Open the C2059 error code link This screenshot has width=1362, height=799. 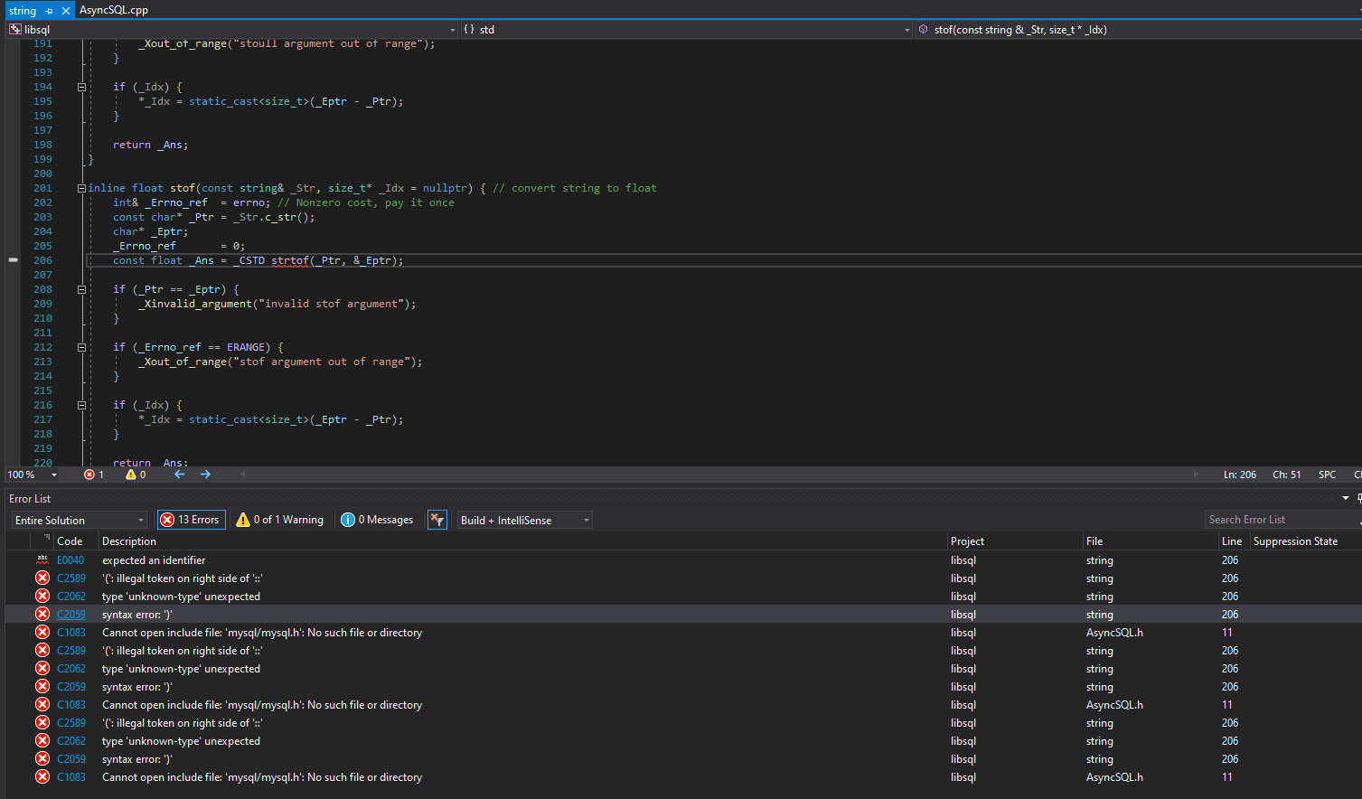point(71,615)
